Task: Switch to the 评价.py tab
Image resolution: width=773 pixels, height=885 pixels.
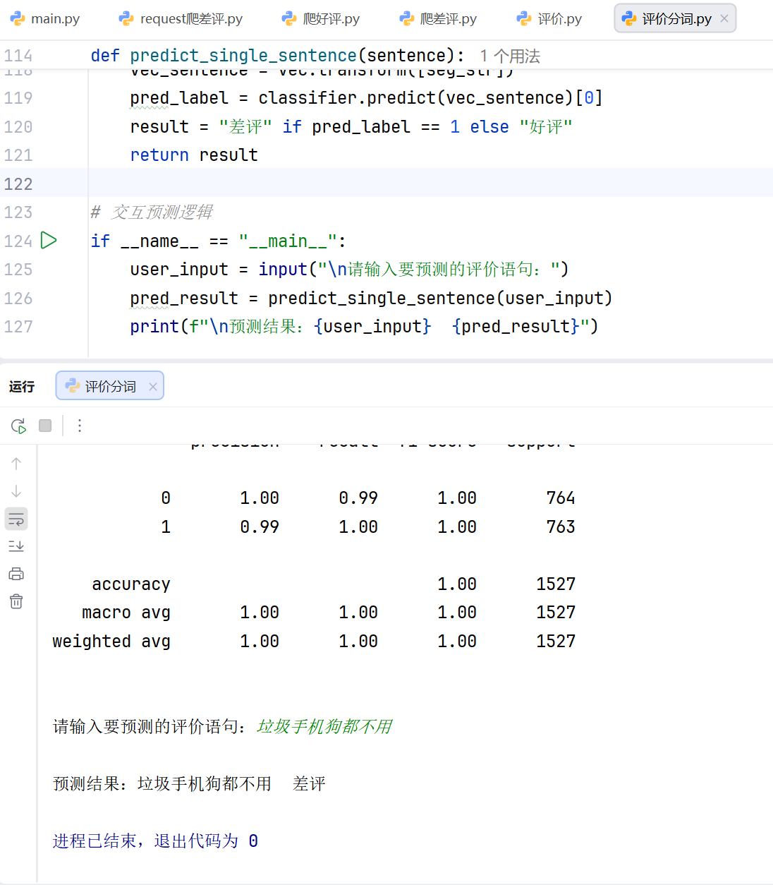Action: 549,19
